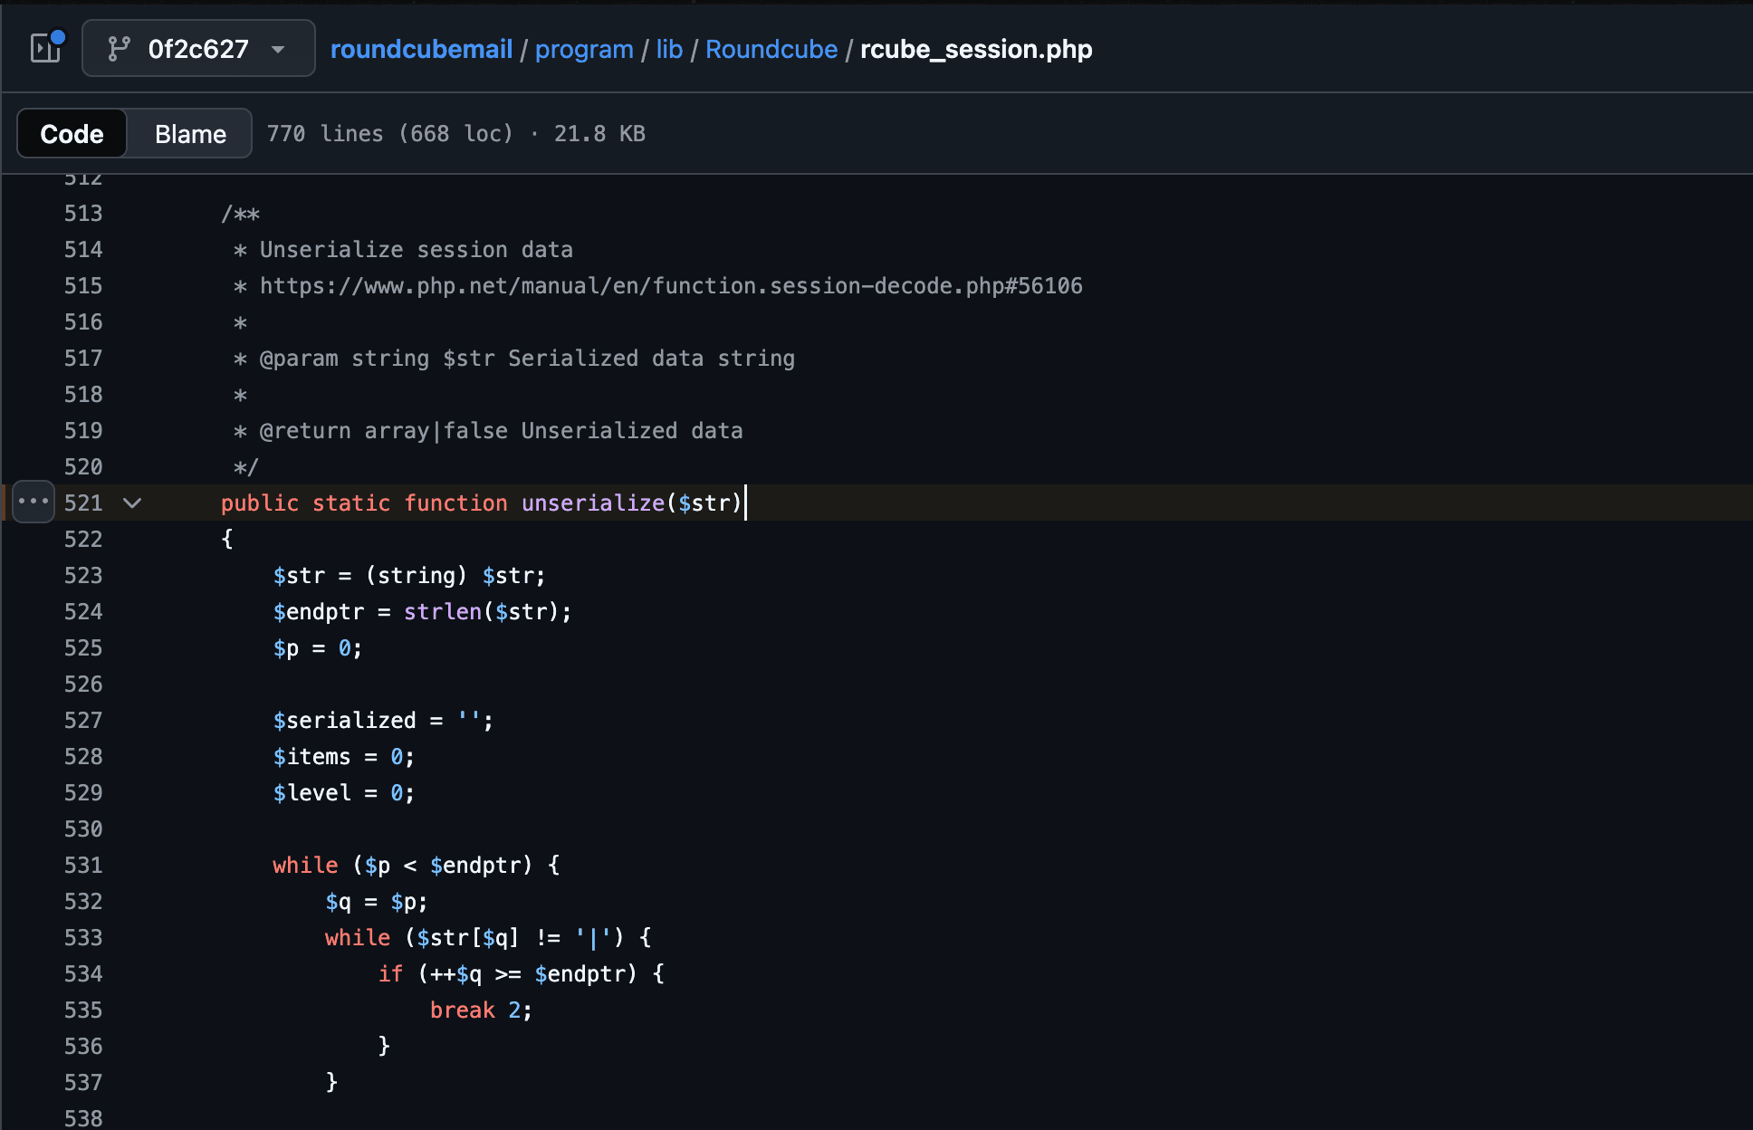Viewport: 1753px width, 1130px height.
Task: Click the branch icon in ref selector
Action: pyautogui.click(x=119, y=48)
